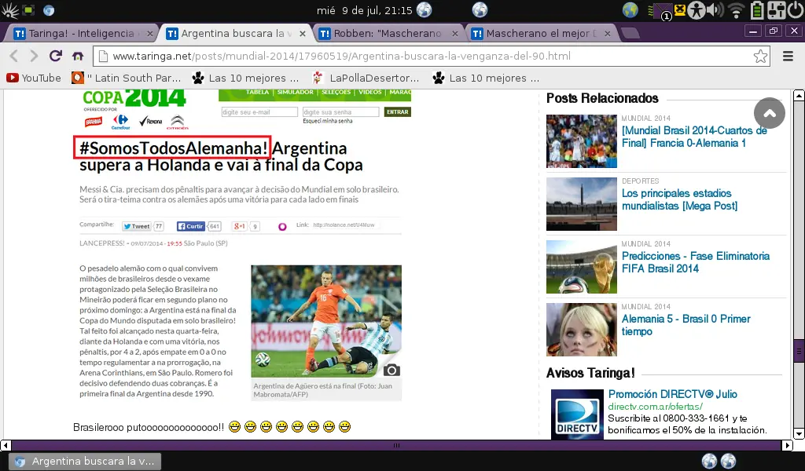This screenshot has height=471, width=805.
Task: Click the address bar URL field
Action: coord(430,56)
